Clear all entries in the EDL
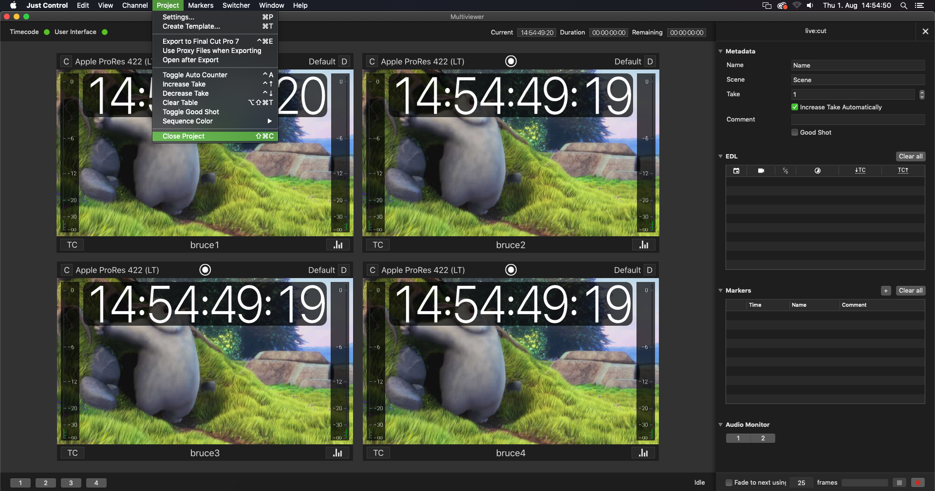935x491 pixels. point(911,157)
